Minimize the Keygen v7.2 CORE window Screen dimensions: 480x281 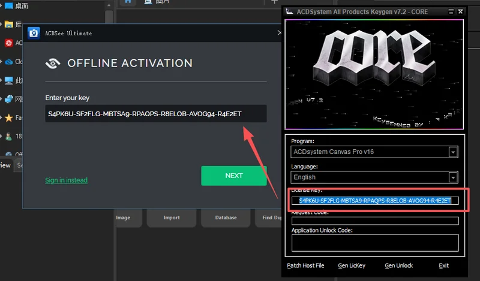[x=451, y=11]
